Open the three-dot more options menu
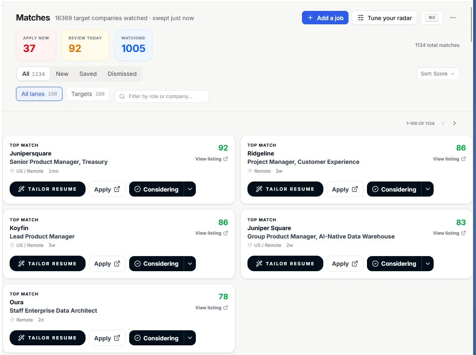 pyautogui.click(x=453, y=18)
